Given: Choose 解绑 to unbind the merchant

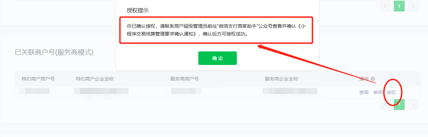Looking at the screenshot, I should click(378, 92).
